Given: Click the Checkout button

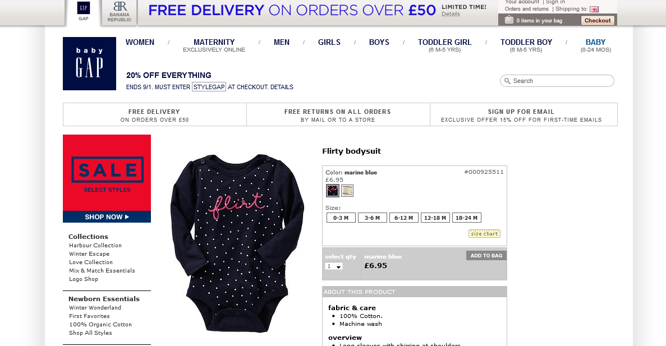Looking at the screenshot, I should coord(597,20).
